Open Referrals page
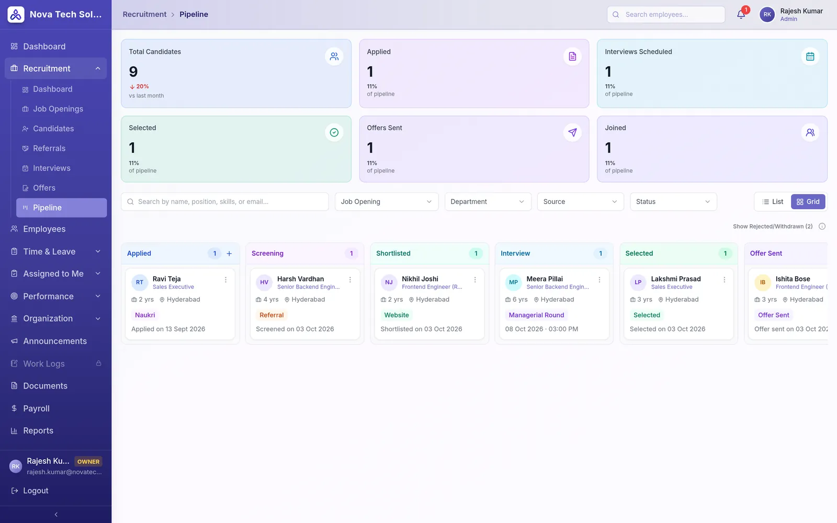The height and width of the screenshot is (523, 837). tap(61, 149)
